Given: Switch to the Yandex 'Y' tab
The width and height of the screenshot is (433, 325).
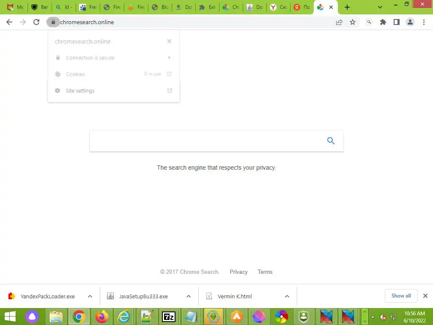Looking at the screenshot, I should point(278,7).
